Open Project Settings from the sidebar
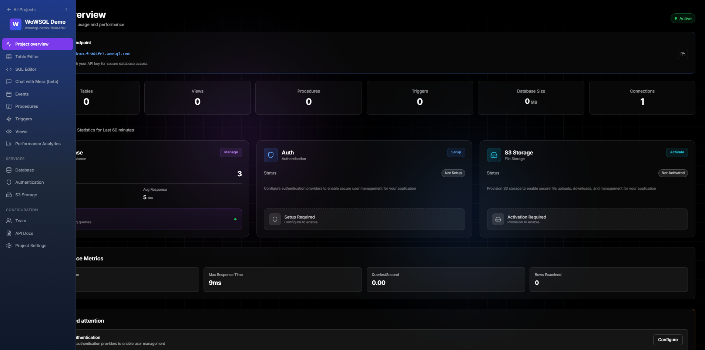The height and width of the screenshot is (350, 705). [x=31, y=246]
